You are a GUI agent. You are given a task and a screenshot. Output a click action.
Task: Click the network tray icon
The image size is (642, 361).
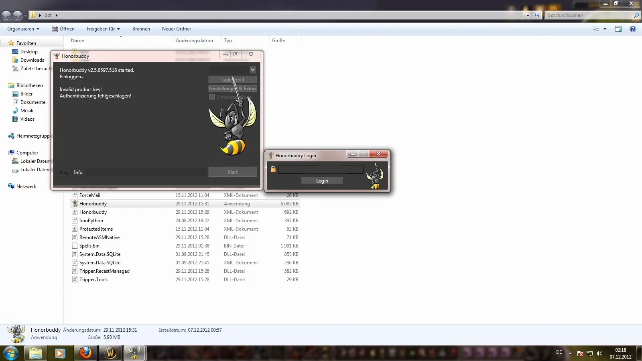click(x=590, y=353)
